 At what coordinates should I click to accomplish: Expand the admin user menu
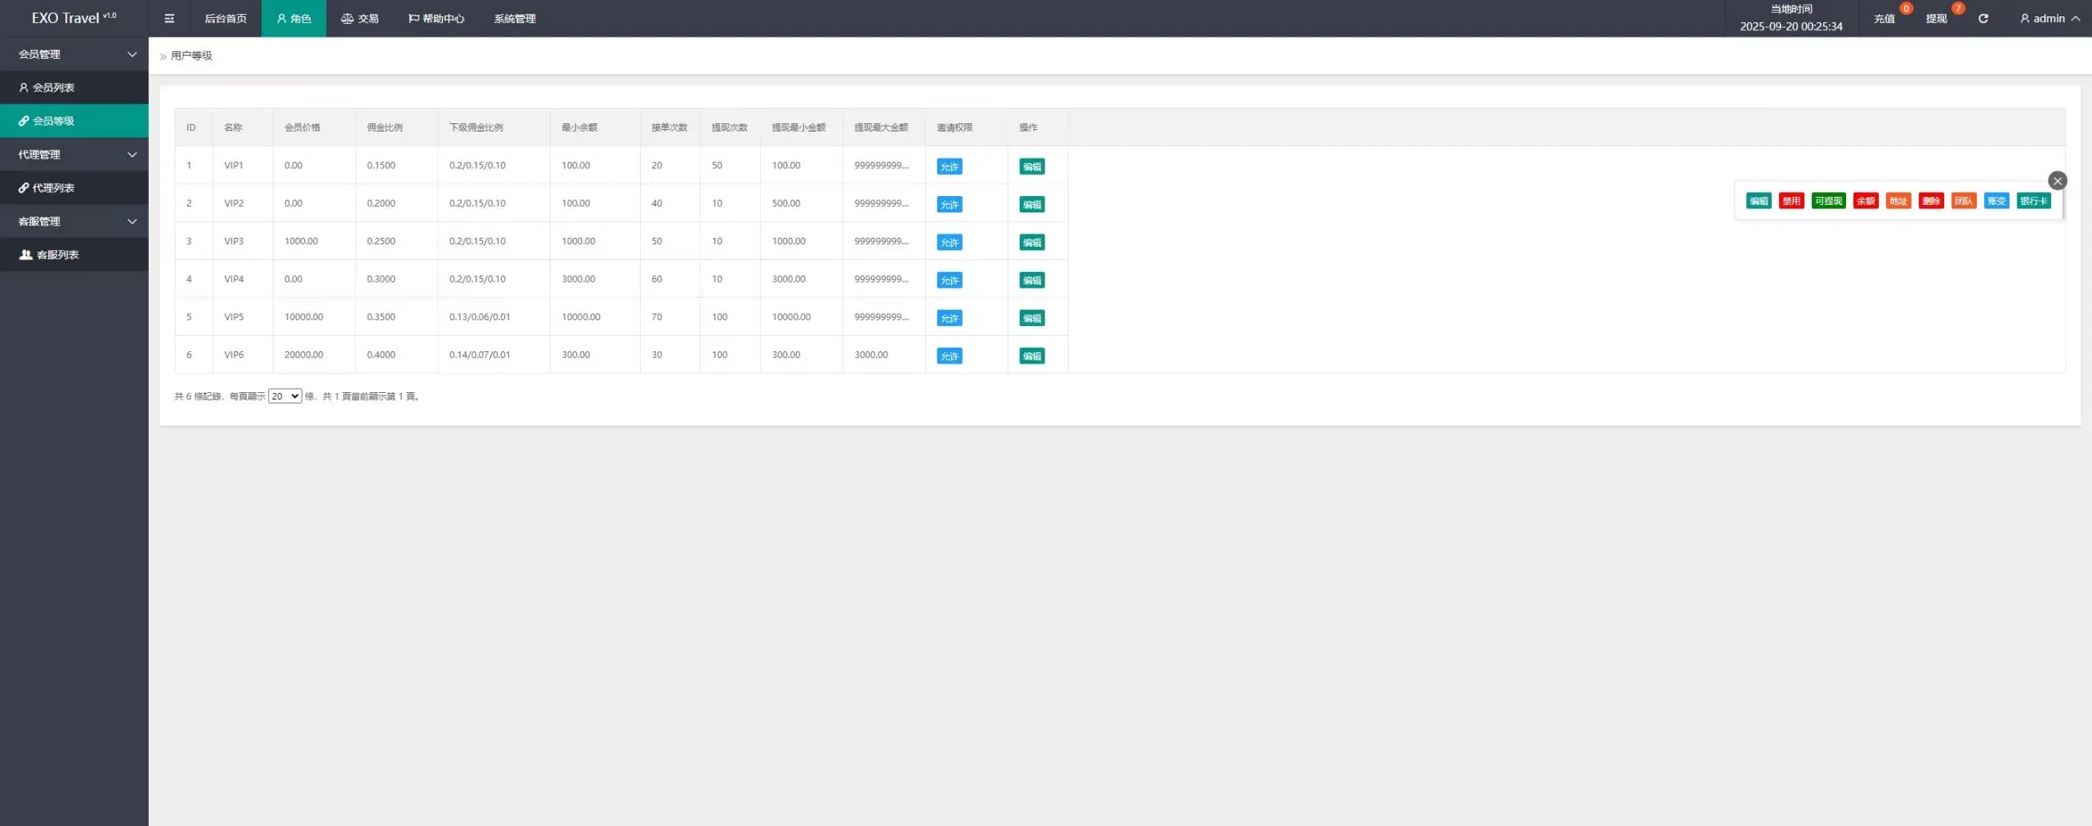click(2050, 18)
